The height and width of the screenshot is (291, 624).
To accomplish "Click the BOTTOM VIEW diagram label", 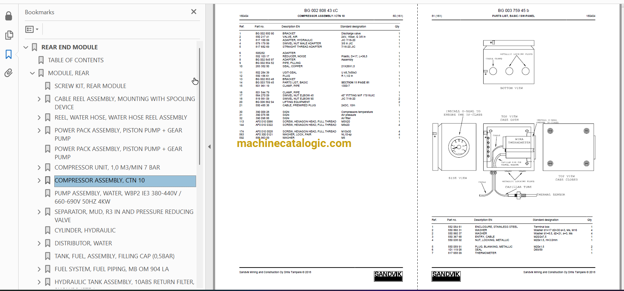I will [511, 88].
